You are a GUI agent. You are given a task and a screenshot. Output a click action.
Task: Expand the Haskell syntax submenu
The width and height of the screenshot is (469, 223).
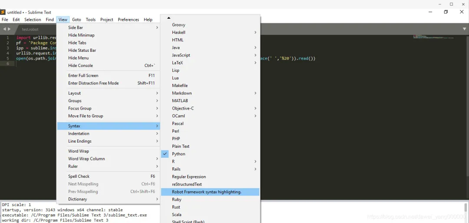coord(210,32)
